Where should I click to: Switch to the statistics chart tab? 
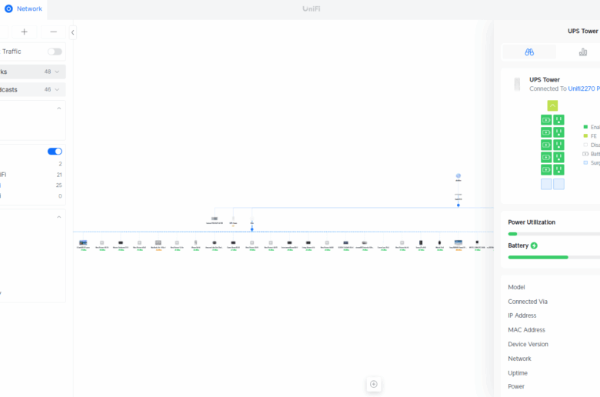(x=583, y=52)
